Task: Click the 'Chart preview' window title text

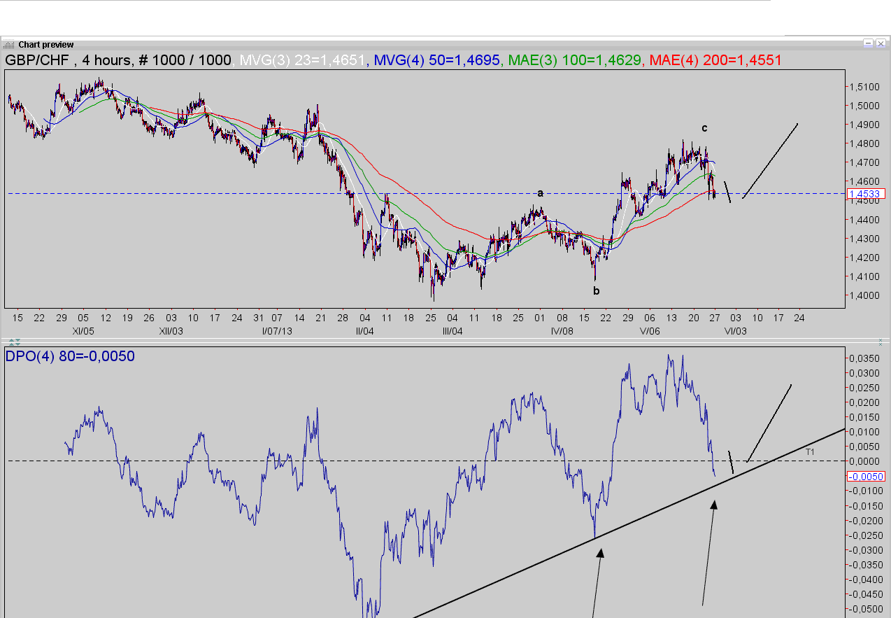Action: (46, 45)
